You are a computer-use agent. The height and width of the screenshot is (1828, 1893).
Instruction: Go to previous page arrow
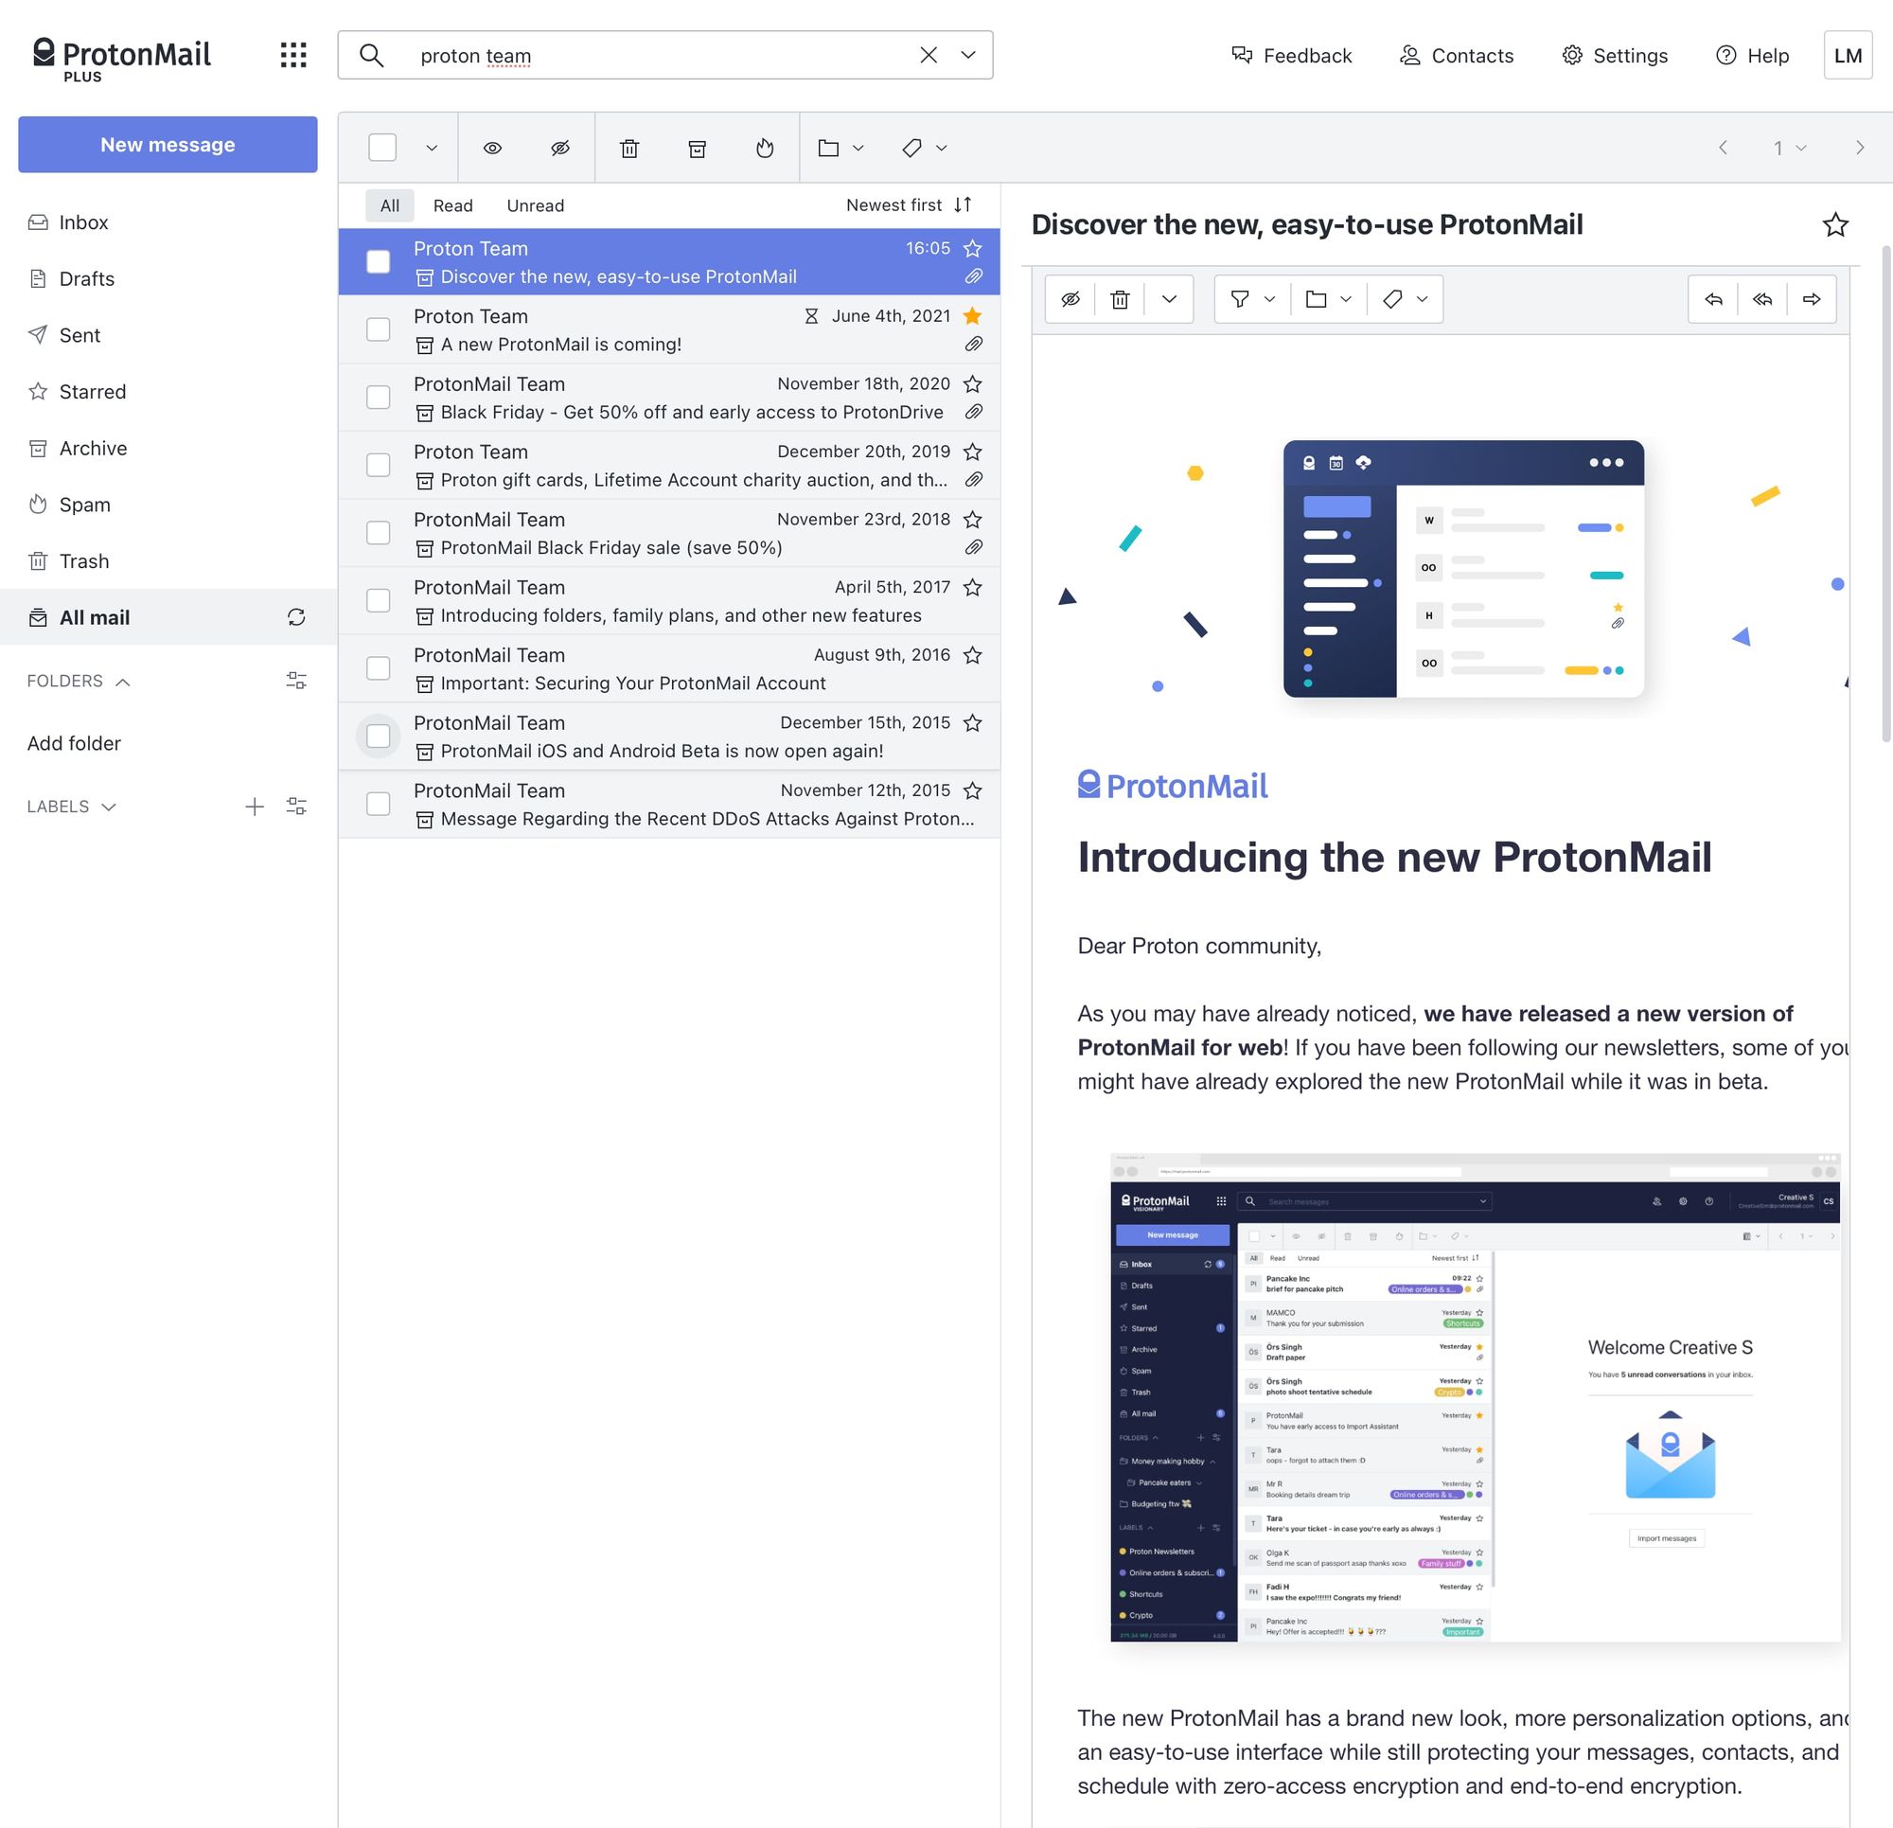point(1723,148)
